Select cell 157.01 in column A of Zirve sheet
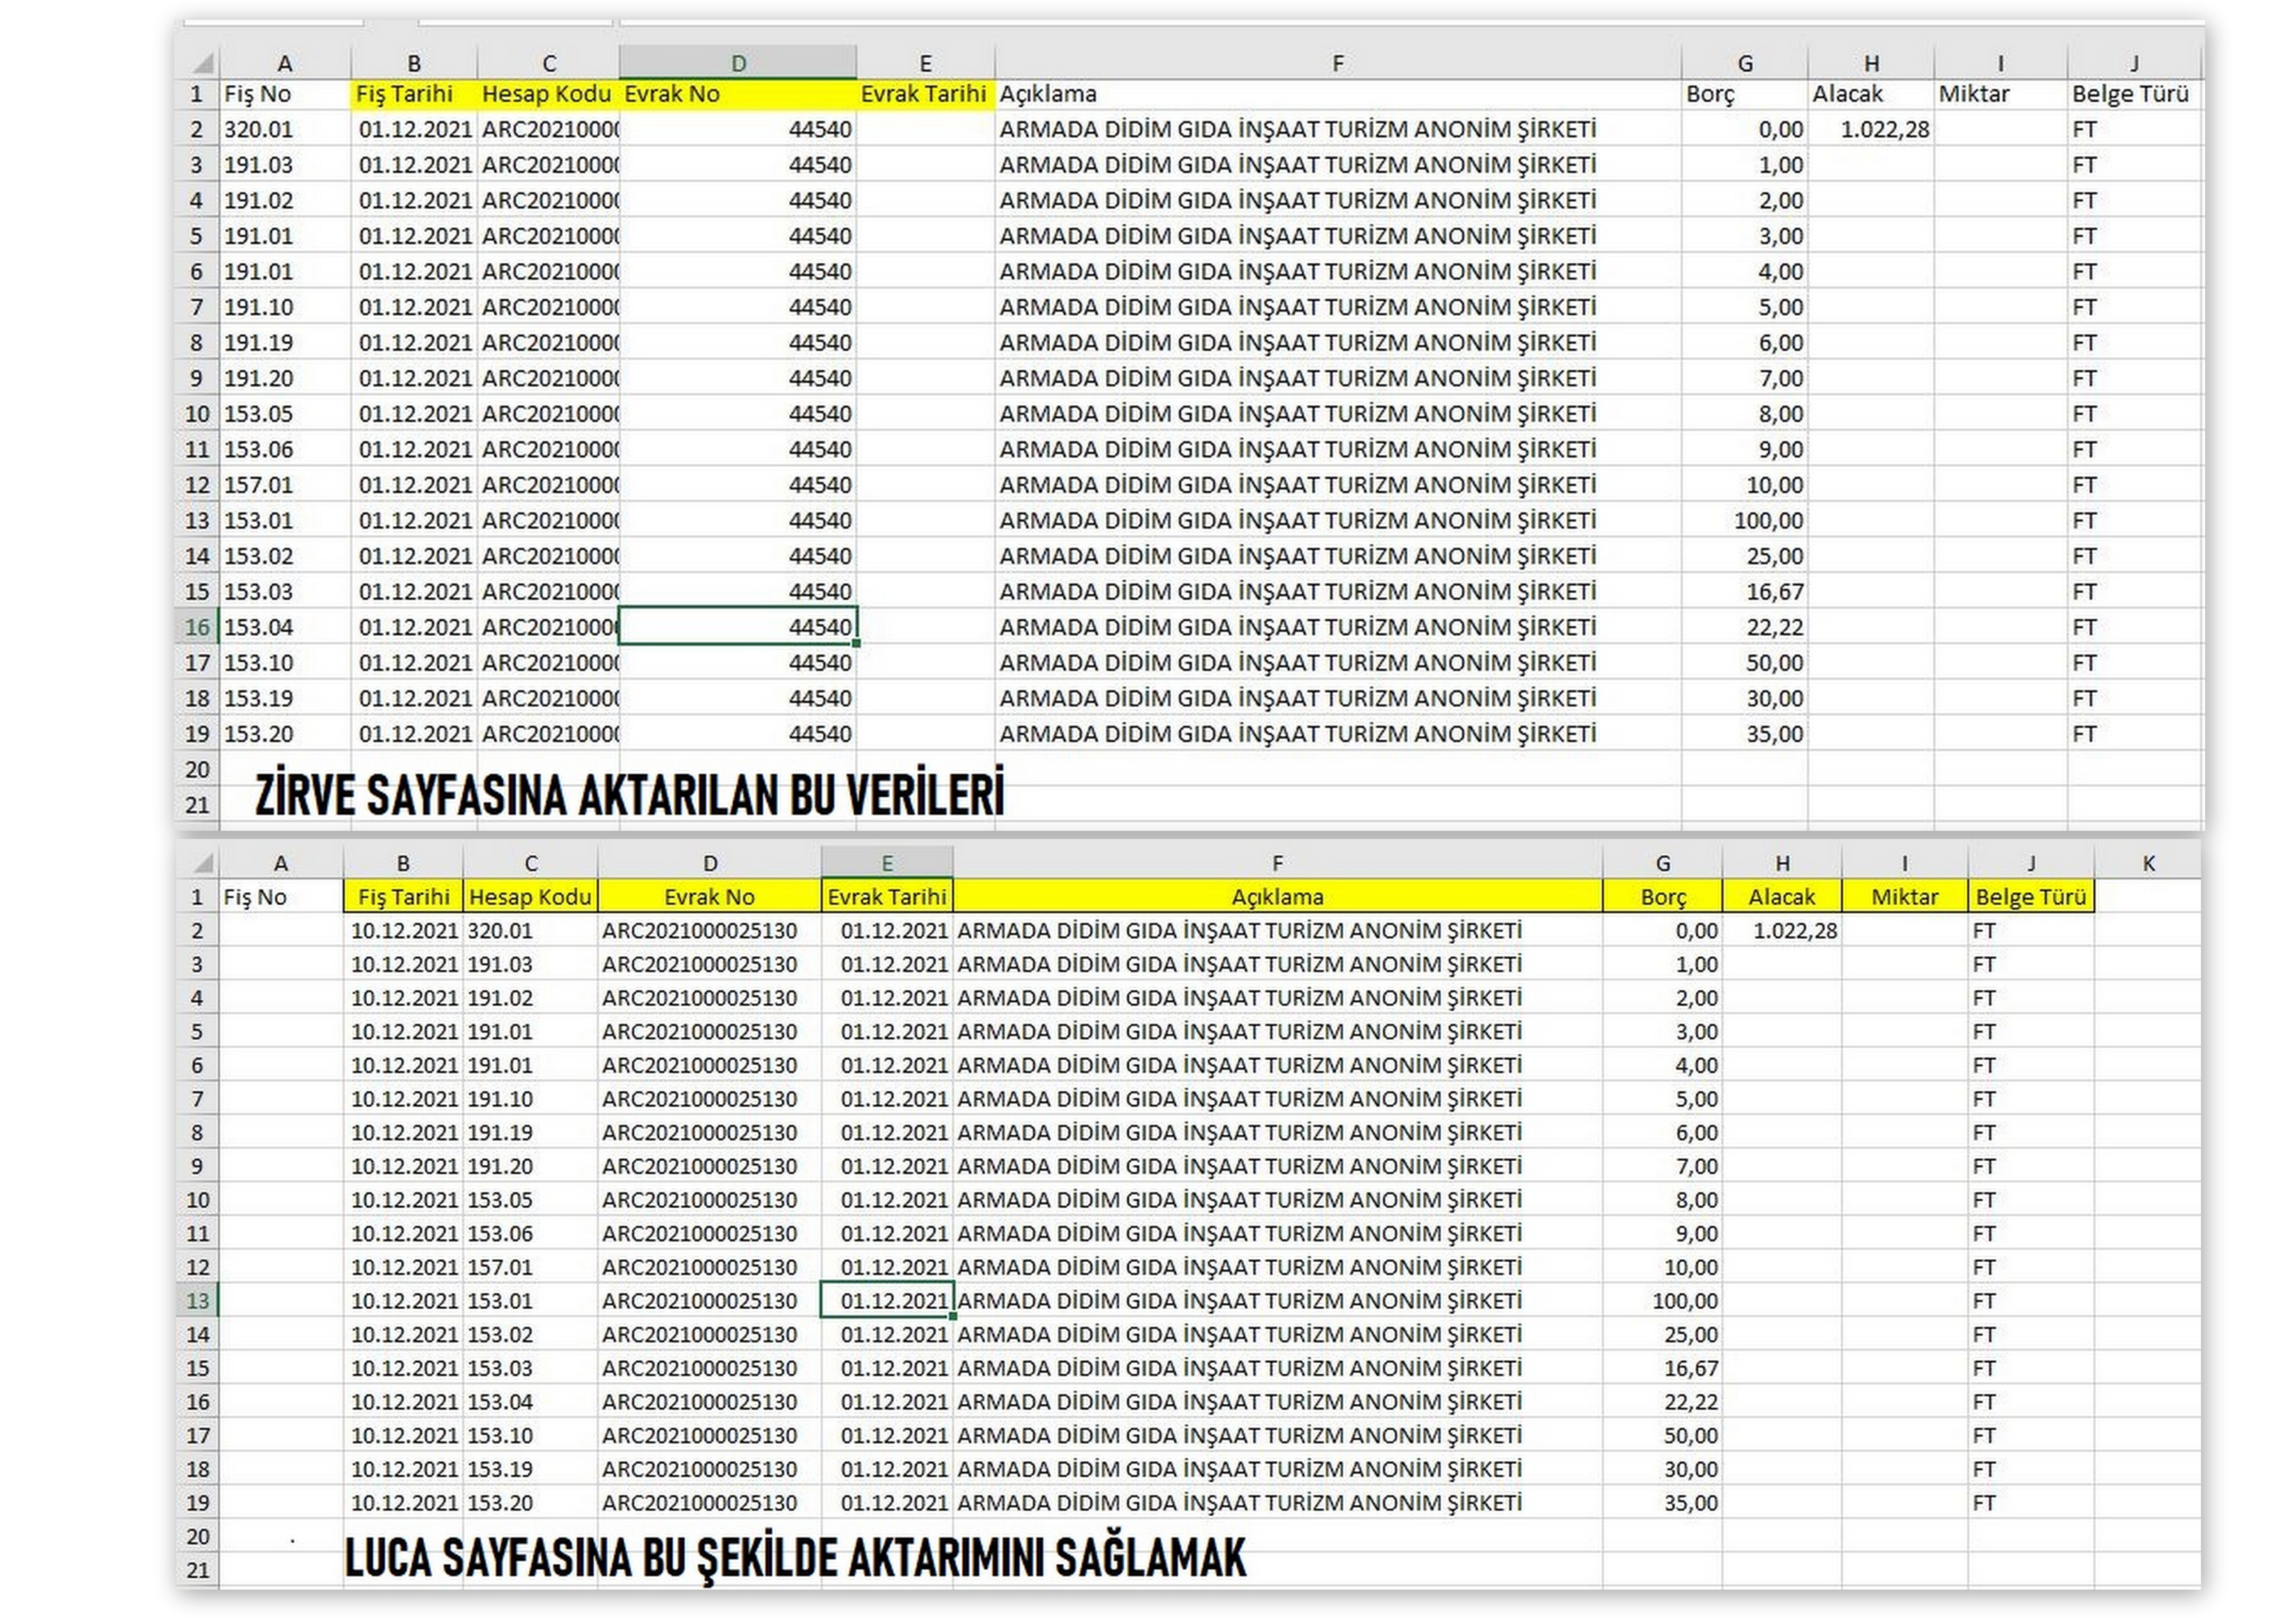The height and width of the screenshot is (1623, 2296). pyautogui.click(x=285, y=485)
